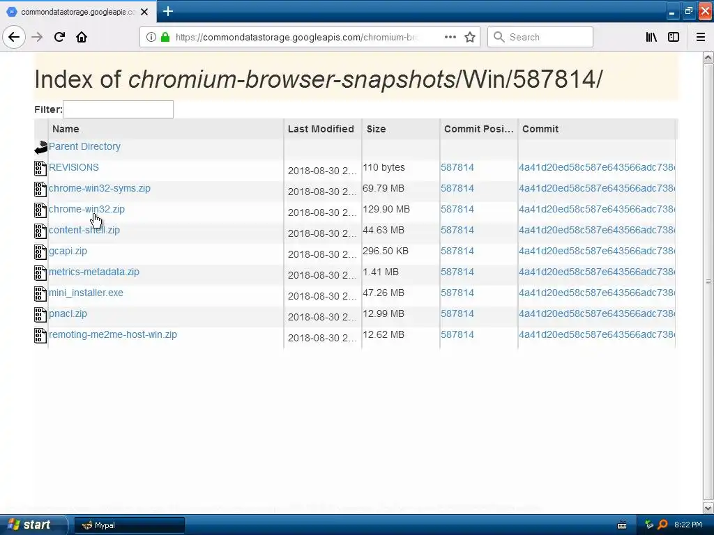Click file icon beside REVISIONS
Image resolution: width=714 pixels, height=535 pixels.
[x=40, y=169]
